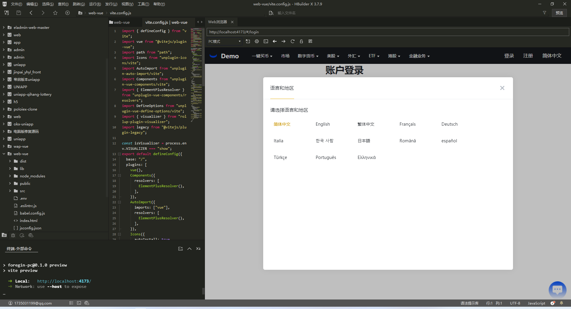Choose English language option
This screenshot has width=571, height=309.
click(323, 124)
